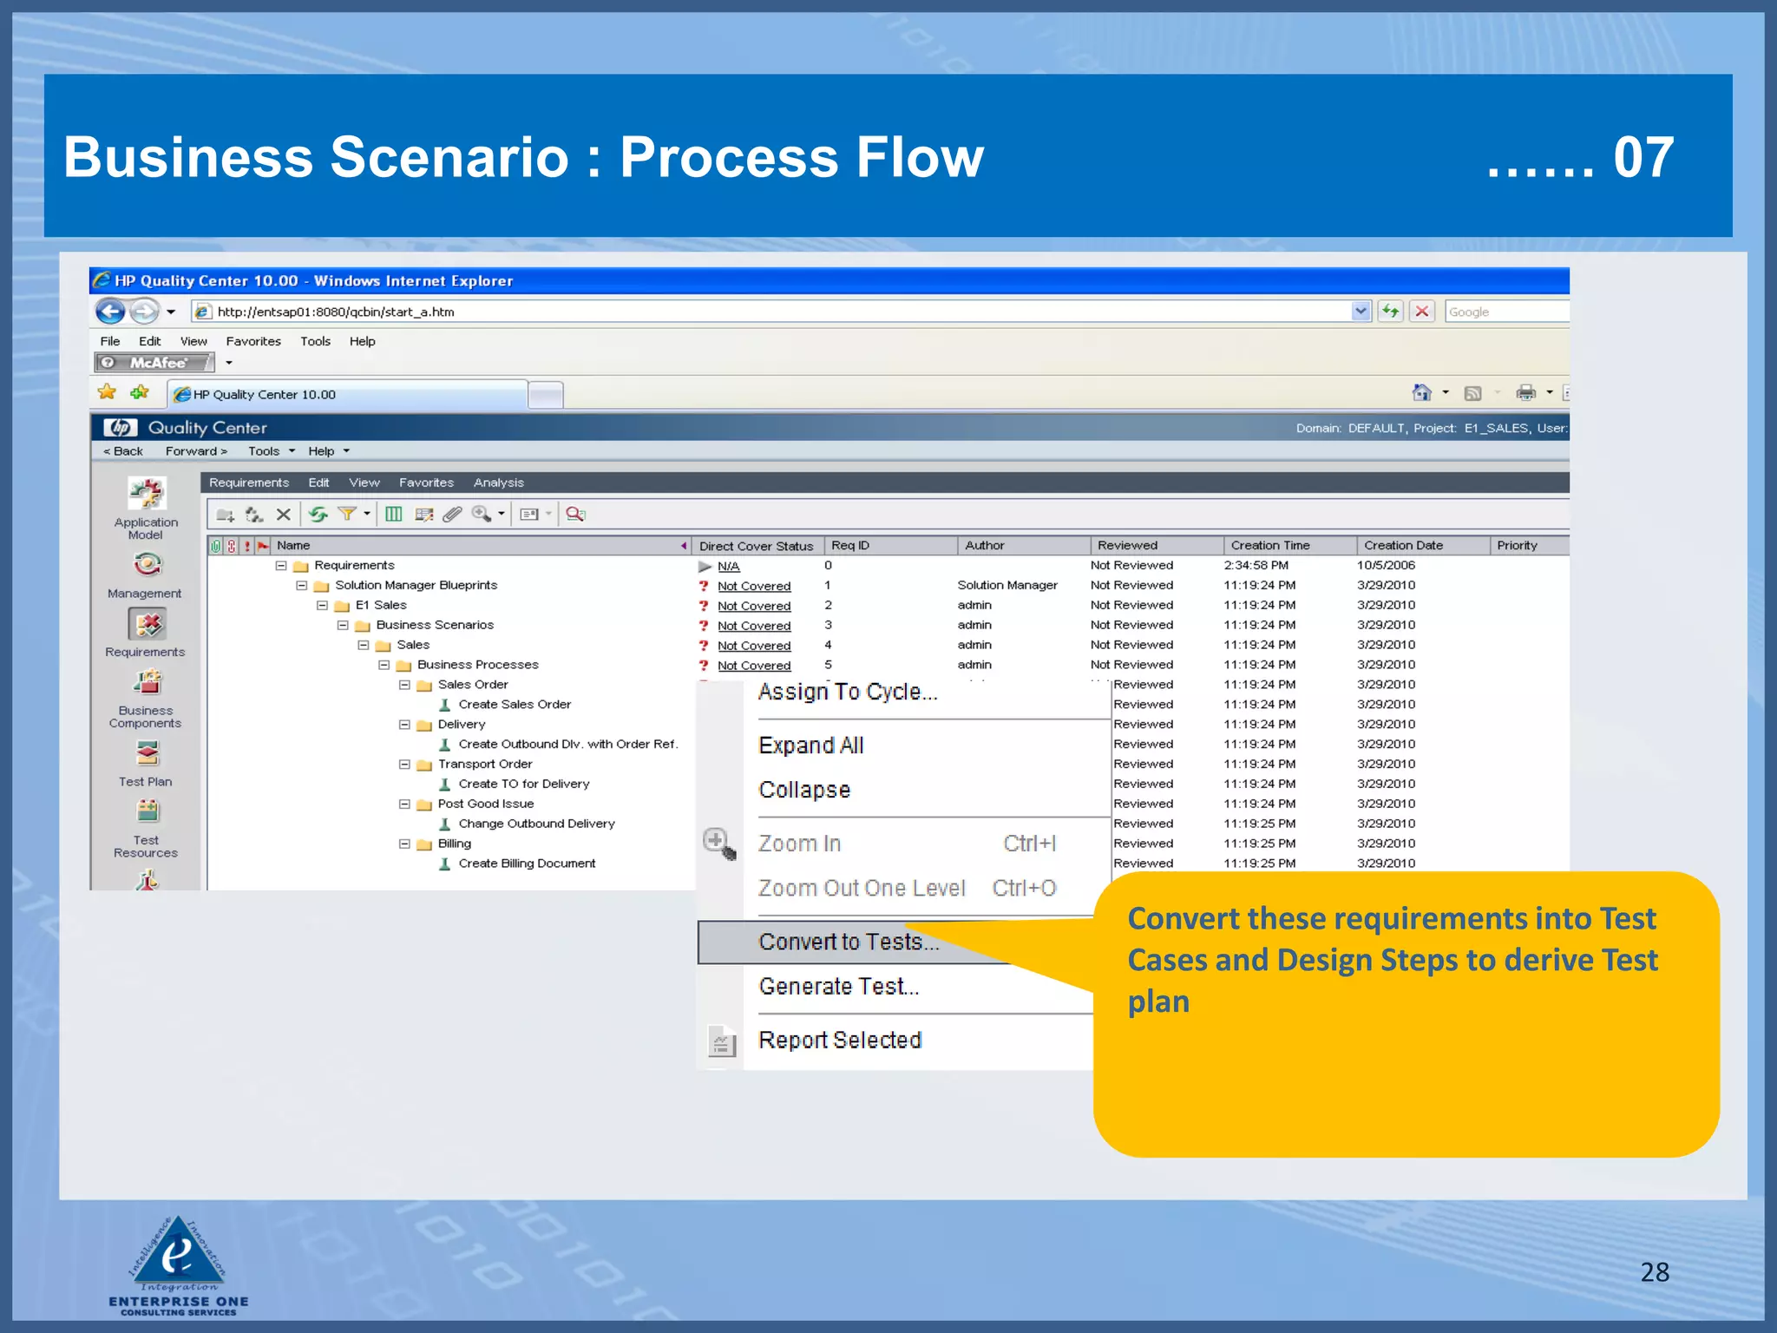Select the Change Outbound Delivery requirement
Image resolution: width=1777 pixels, height=1333 pixels.
click(x=536, y=824)
